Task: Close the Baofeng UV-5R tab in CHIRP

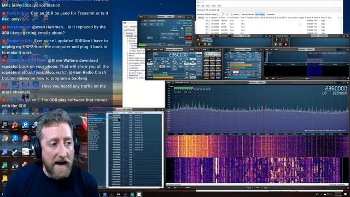Action: tap(218, 10)
